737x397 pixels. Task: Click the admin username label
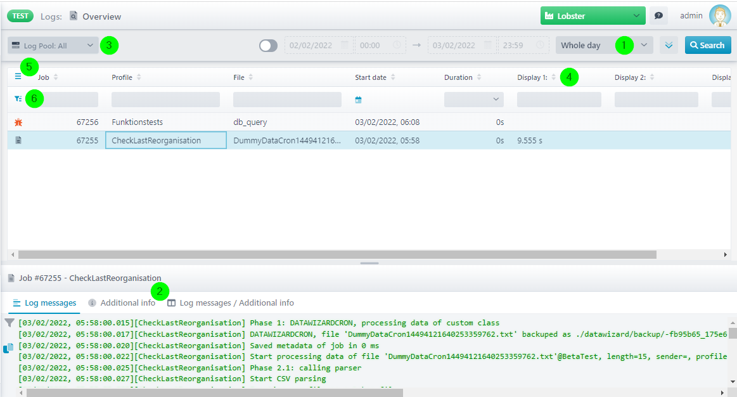(x=691, y=15)
